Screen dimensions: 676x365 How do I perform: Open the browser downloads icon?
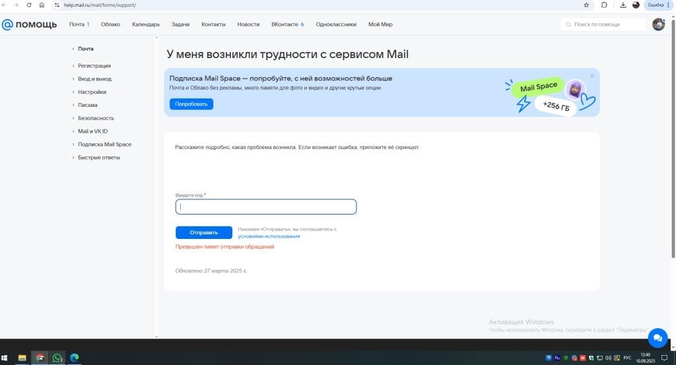pyautogui.click(x=623, y=5)
